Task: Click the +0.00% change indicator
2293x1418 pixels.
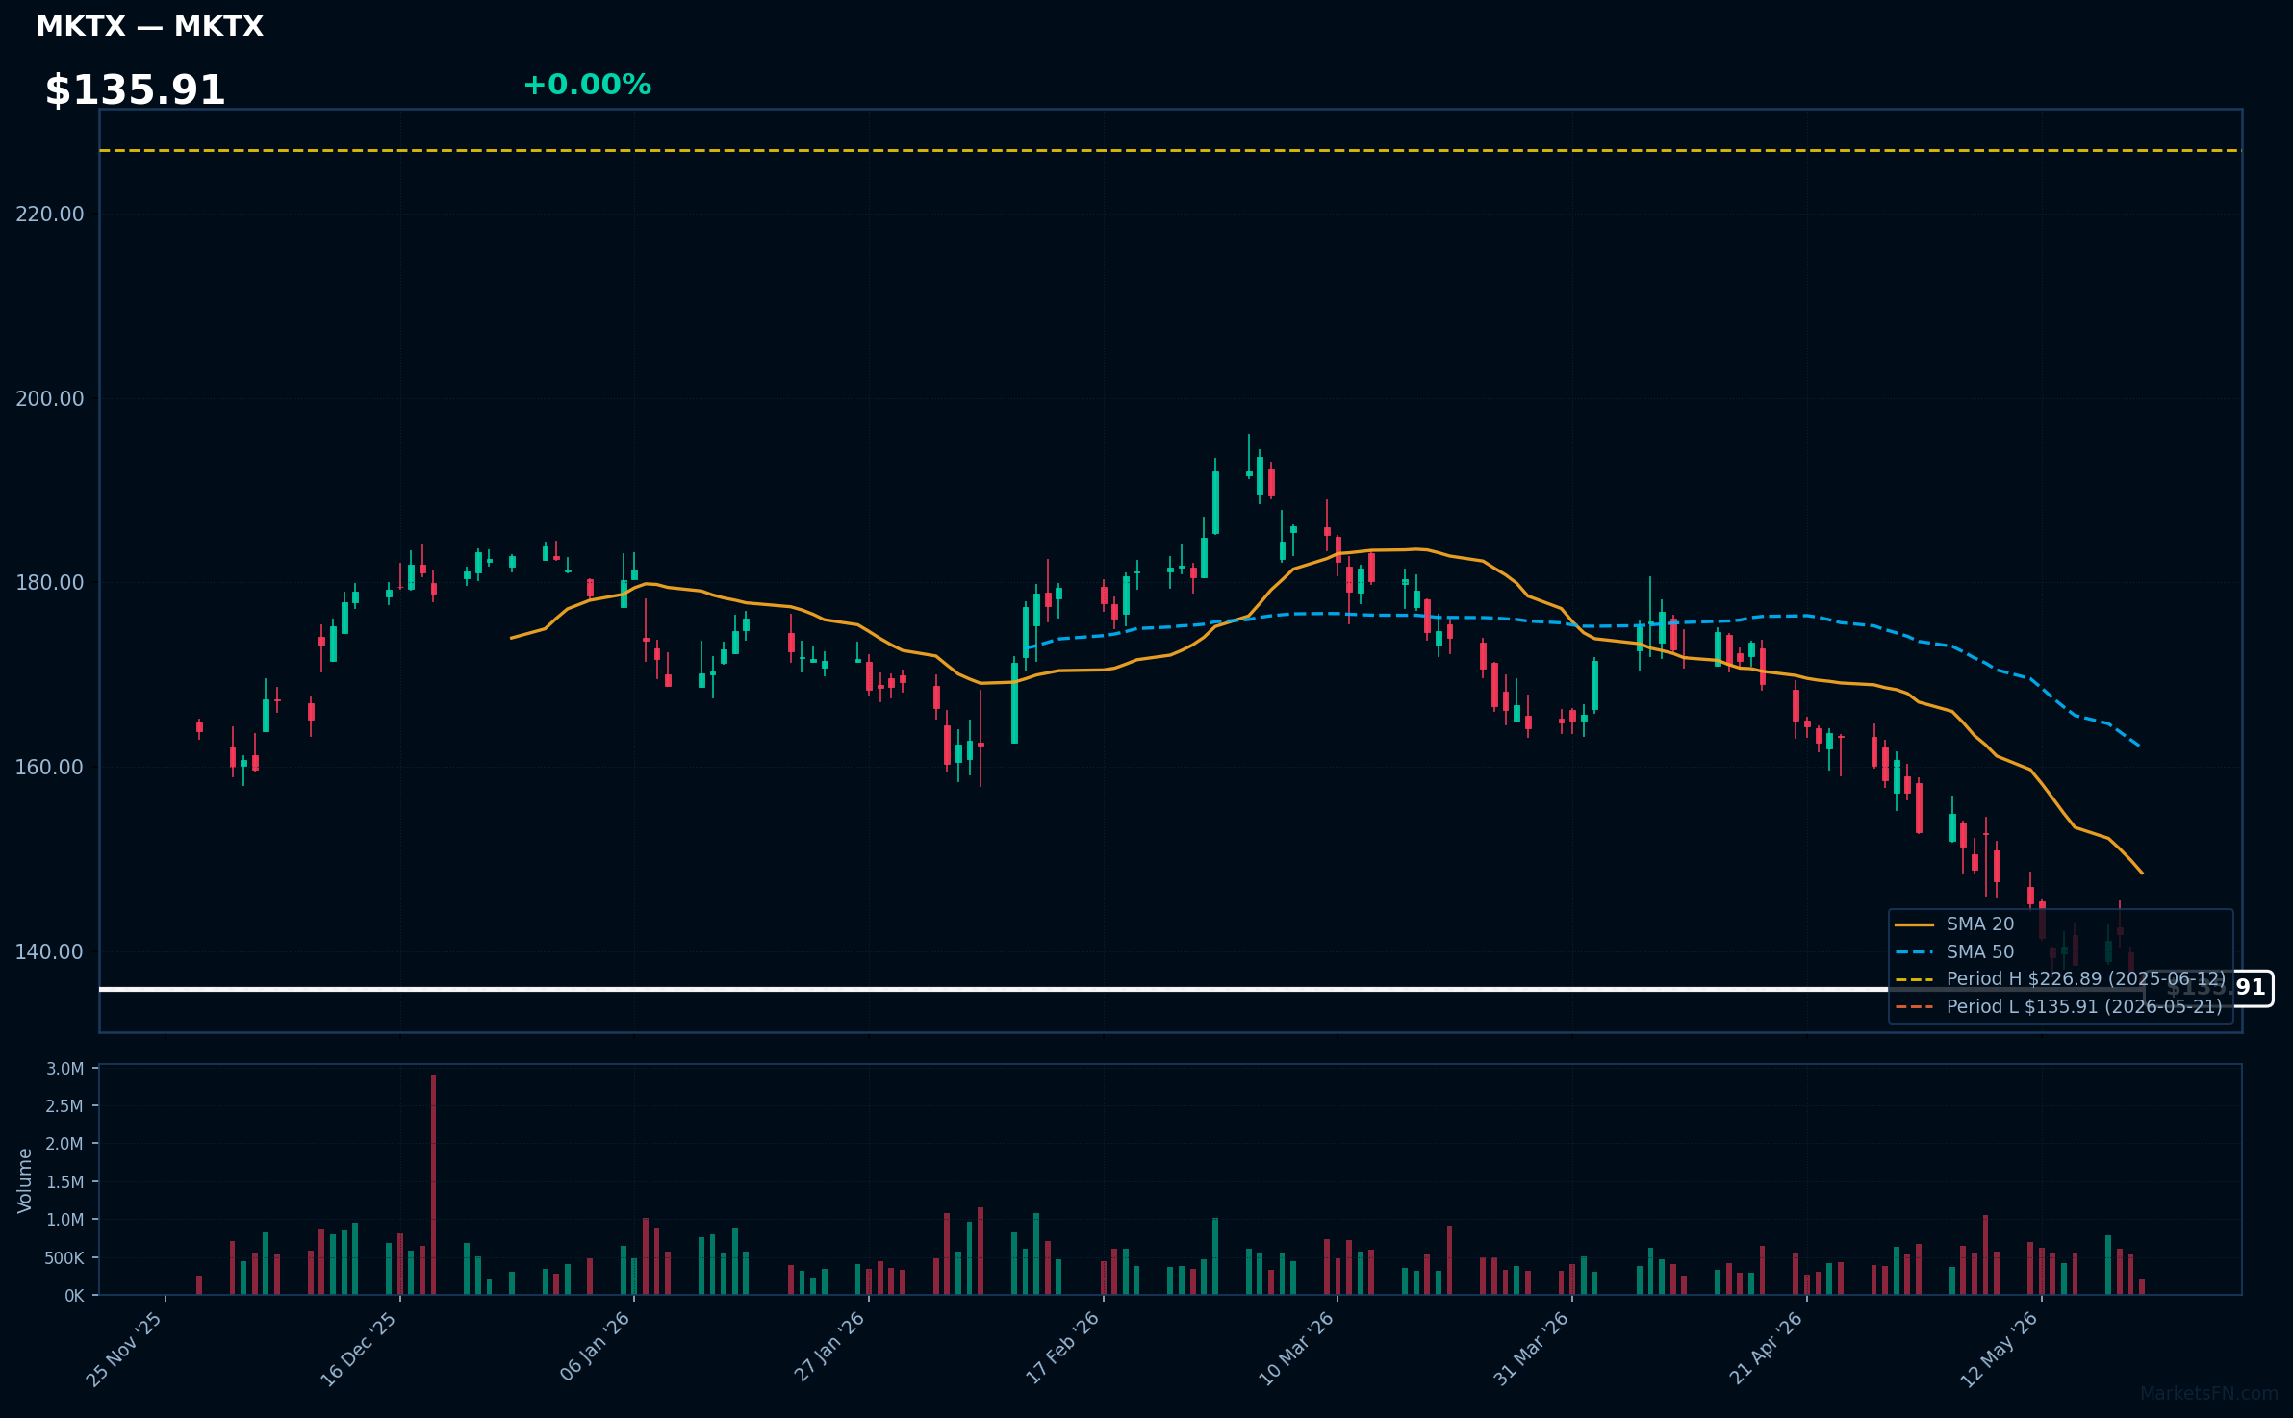Action: (587, 85)
